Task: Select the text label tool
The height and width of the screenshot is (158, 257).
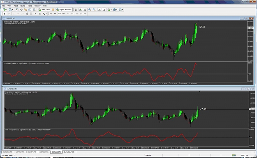Action: click(39, 14)
